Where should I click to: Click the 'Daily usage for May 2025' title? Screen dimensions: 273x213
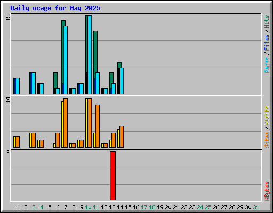click(x=55, y=8)
